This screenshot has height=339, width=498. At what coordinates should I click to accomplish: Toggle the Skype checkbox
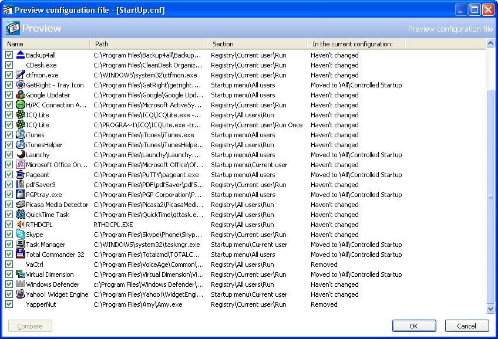pyautogui.click(x=9, y=235)
